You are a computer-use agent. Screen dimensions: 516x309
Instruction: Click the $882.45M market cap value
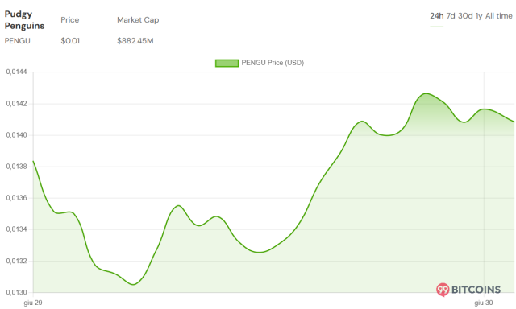point(135,41)
